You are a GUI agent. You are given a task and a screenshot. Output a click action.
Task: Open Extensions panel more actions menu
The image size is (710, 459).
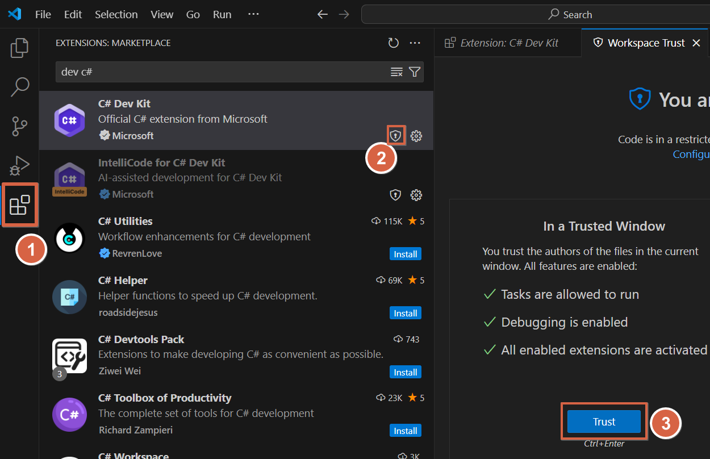click(x=415, y=43)
